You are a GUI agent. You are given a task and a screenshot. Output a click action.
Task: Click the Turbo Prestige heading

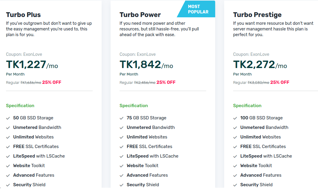pos(257,15)
